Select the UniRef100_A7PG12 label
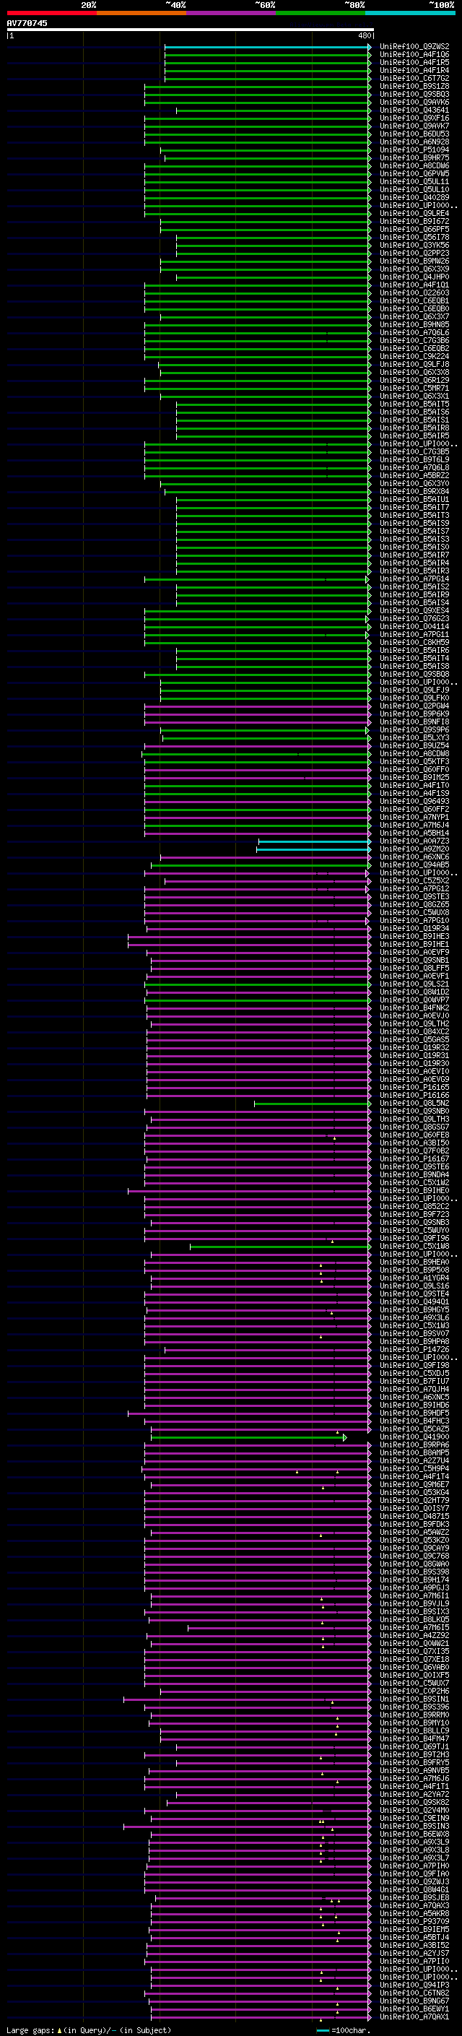Image resolution: width=462 pixels, height=2036 pixels. [x=414, y=888]
